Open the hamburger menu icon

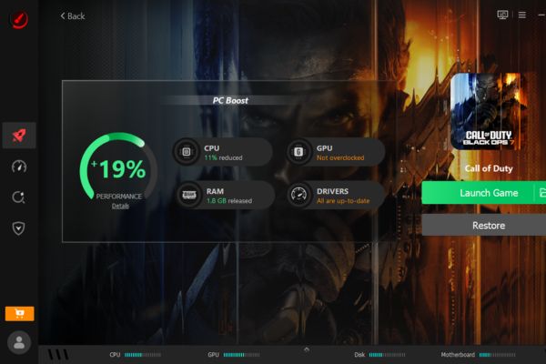522,15
